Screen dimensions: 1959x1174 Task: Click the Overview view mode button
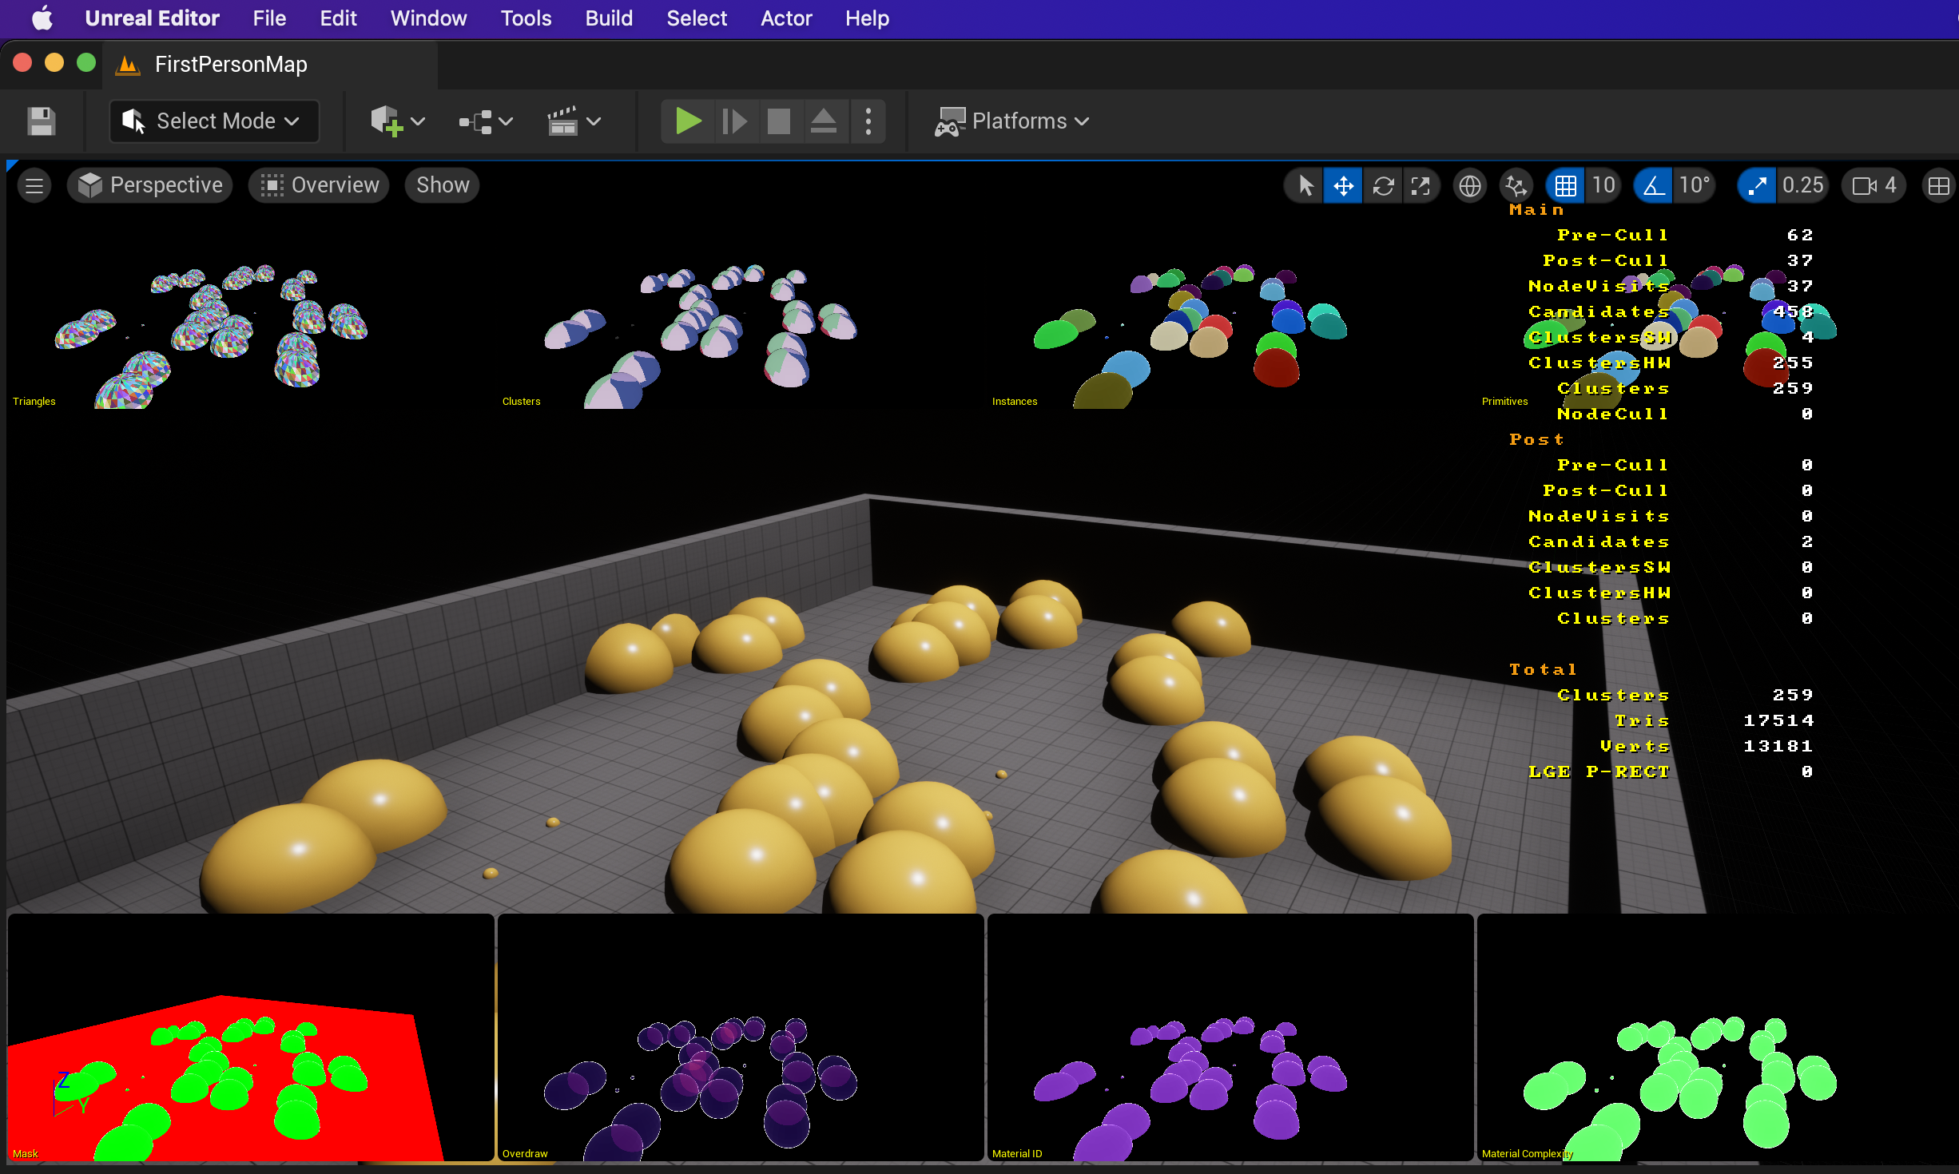click(320, 185)
